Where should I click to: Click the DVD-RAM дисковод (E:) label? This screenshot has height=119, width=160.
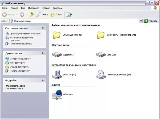[x=118, y=75]
